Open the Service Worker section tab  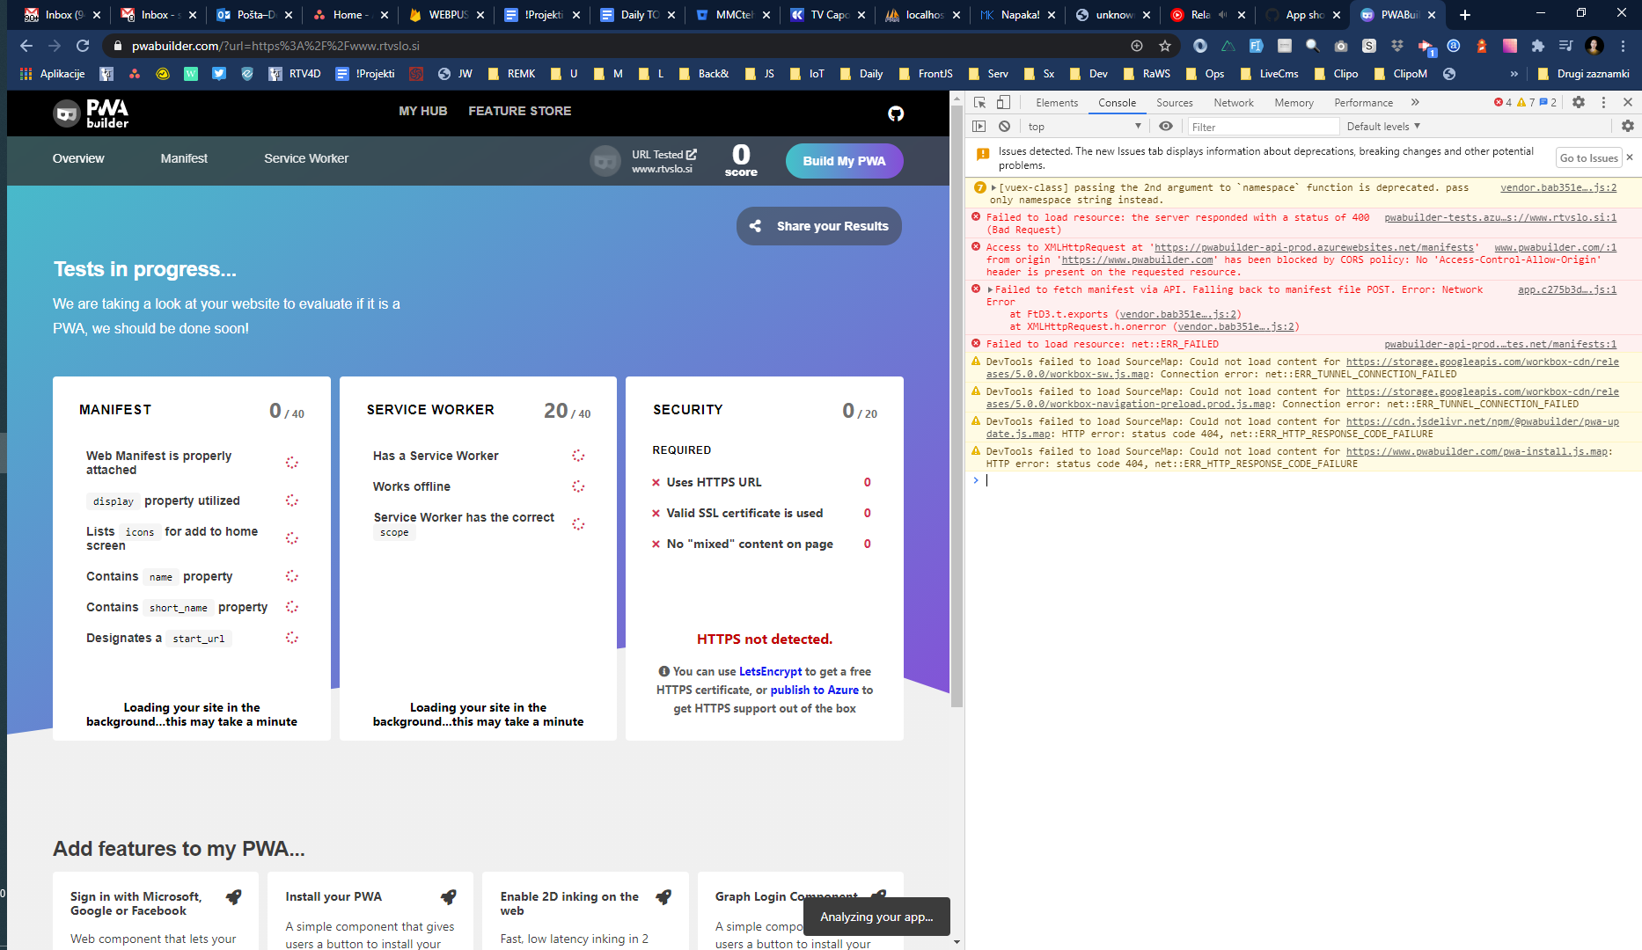(306, 158)
